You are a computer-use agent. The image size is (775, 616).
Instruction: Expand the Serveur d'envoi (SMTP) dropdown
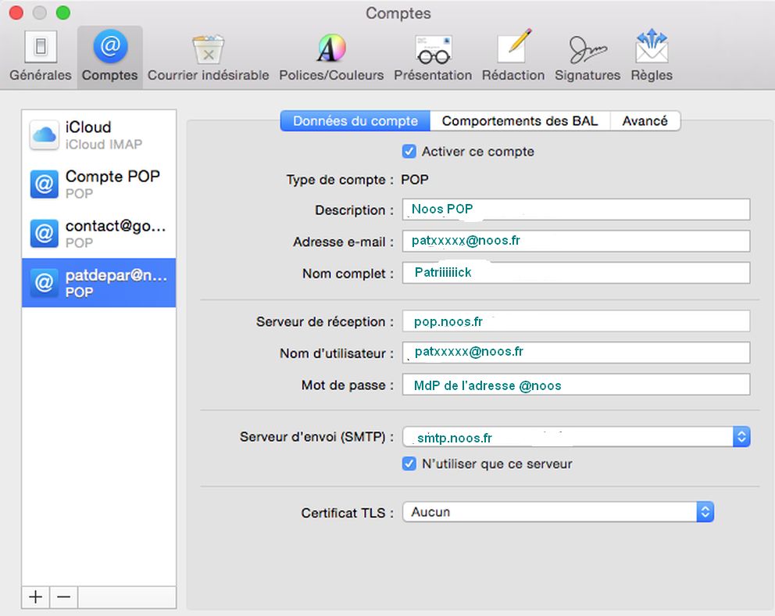741,437
